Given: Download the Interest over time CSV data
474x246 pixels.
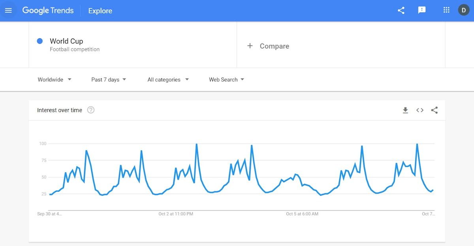Looking at the screenshot, I should coord(405,110).
